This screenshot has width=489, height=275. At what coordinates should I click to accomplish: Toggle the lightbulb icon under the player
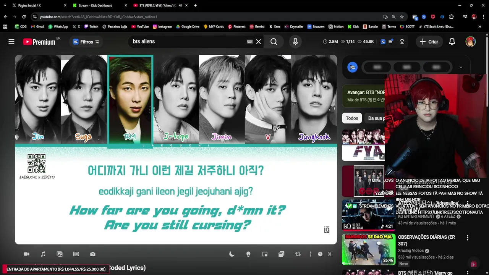click(248, 254)
